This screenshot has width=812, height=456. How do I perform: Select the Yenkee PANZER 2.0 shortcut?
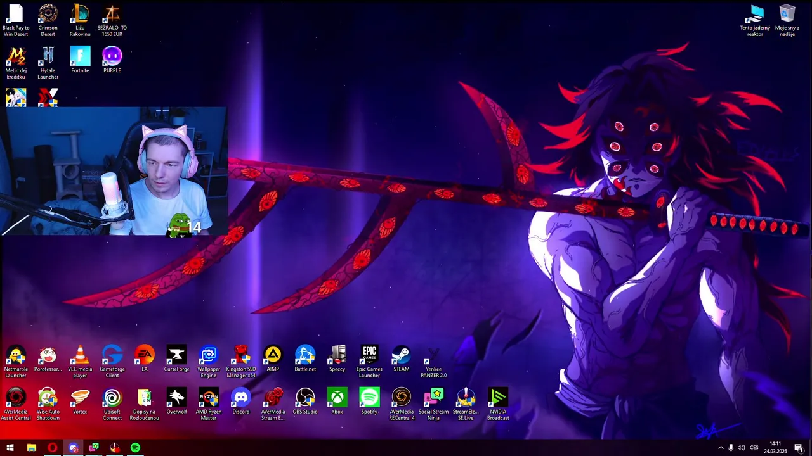tap(433, 362)
